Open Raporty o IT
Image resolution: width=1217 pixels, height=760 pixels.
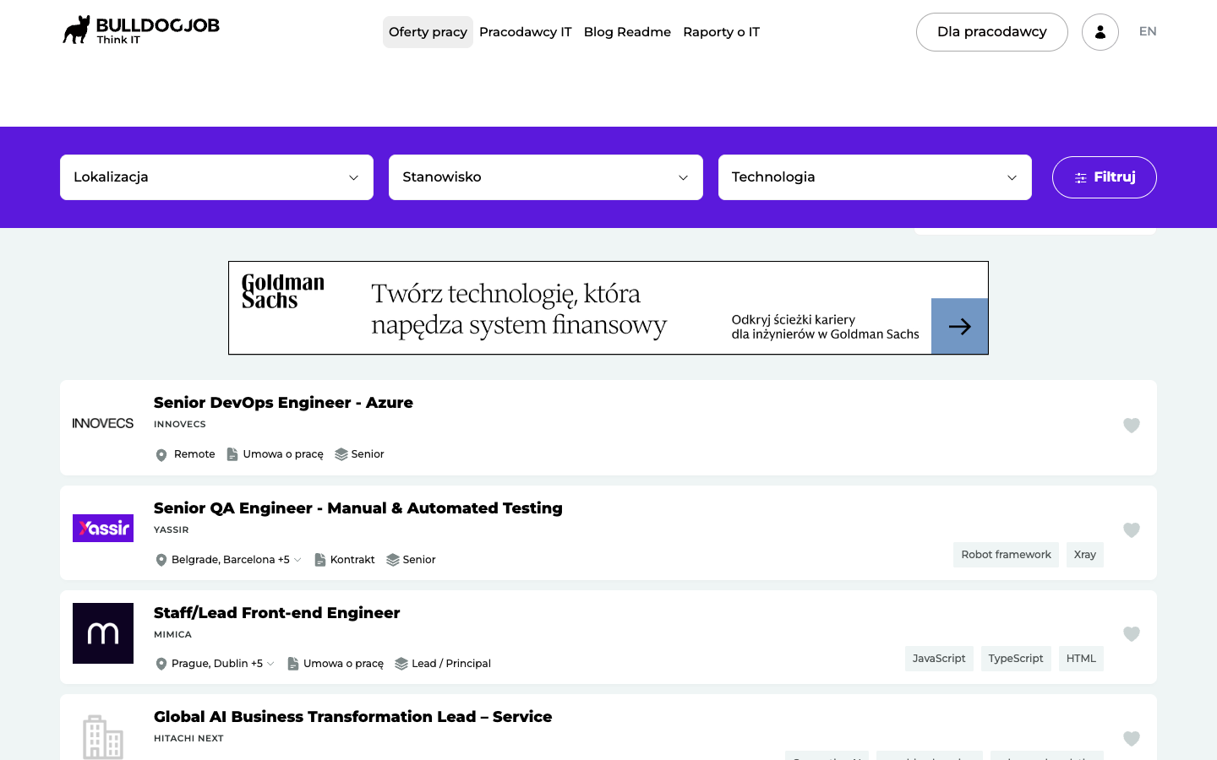coord(721,32)
